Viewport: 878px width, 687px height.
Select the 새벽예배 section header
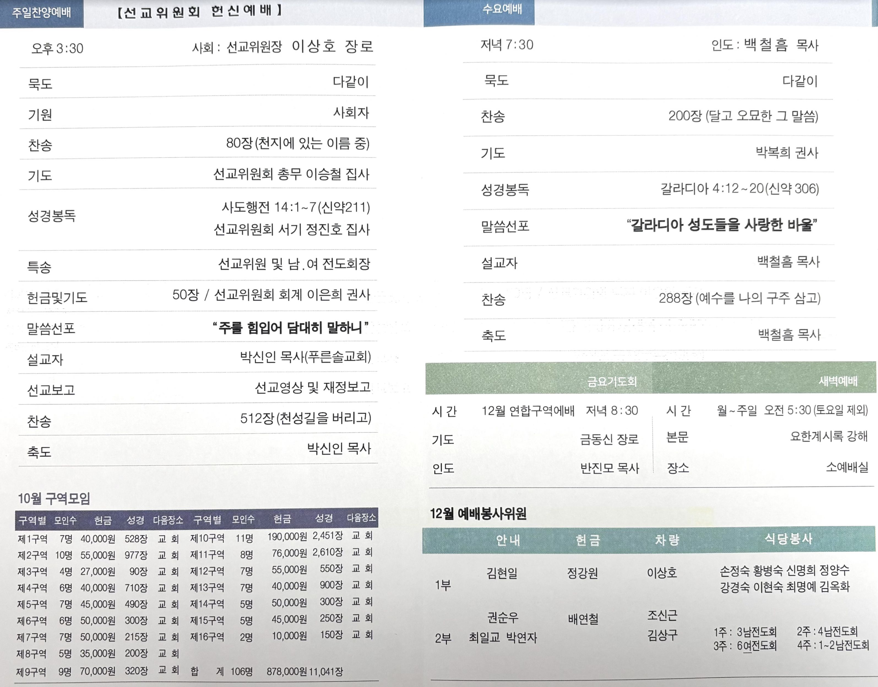coord(838,381)
